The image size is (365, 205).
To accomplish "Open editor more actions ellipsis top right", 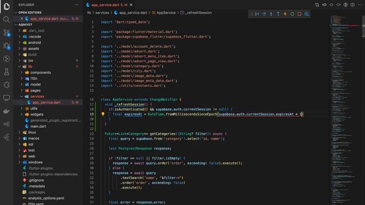I will coord(360,5).
